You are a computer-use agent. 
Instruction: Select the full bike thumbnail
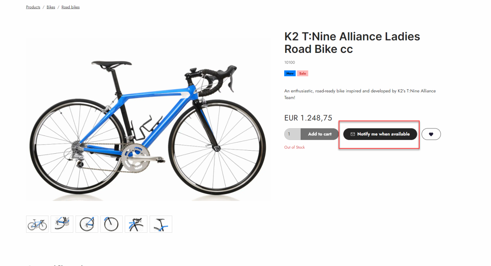coord(37,224)
